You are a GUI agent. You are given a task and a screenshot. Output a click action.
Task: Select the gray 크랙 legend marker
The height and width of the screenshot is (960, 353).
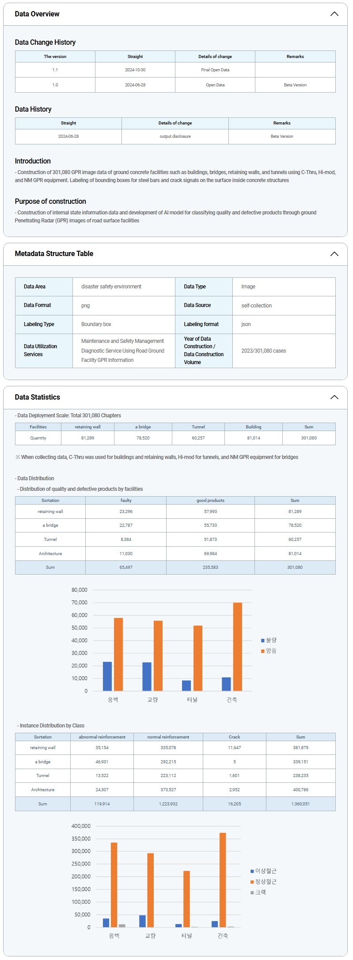pos(252,893)
